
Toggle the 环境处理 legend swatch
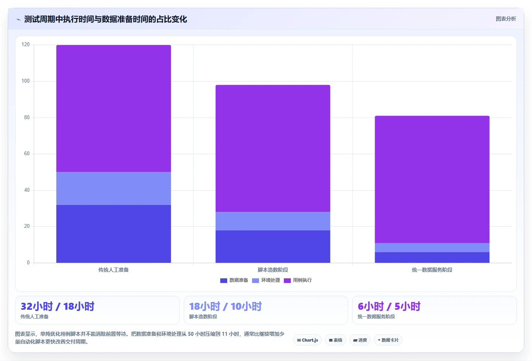pyautogui.click(x=256, y=281)
